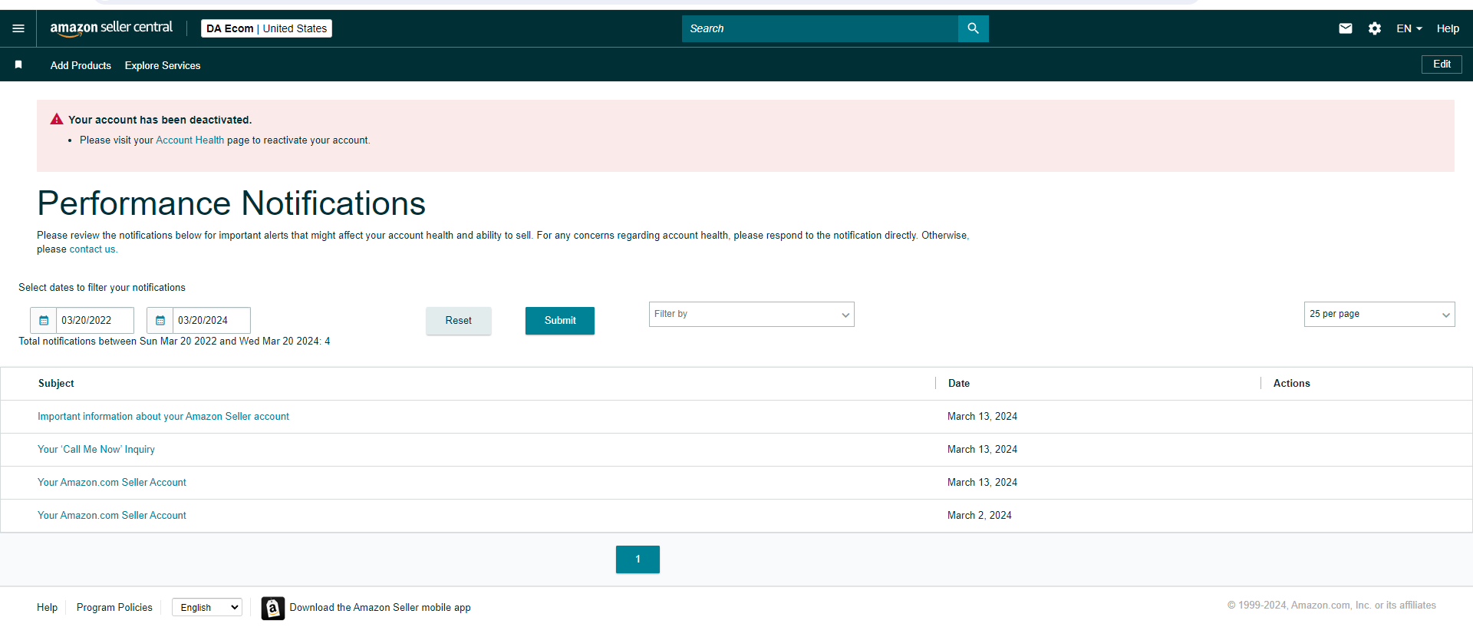Expand the EN language dropdown
The height and width of the screenshot is (627, 1473).
click(1409, 28)
